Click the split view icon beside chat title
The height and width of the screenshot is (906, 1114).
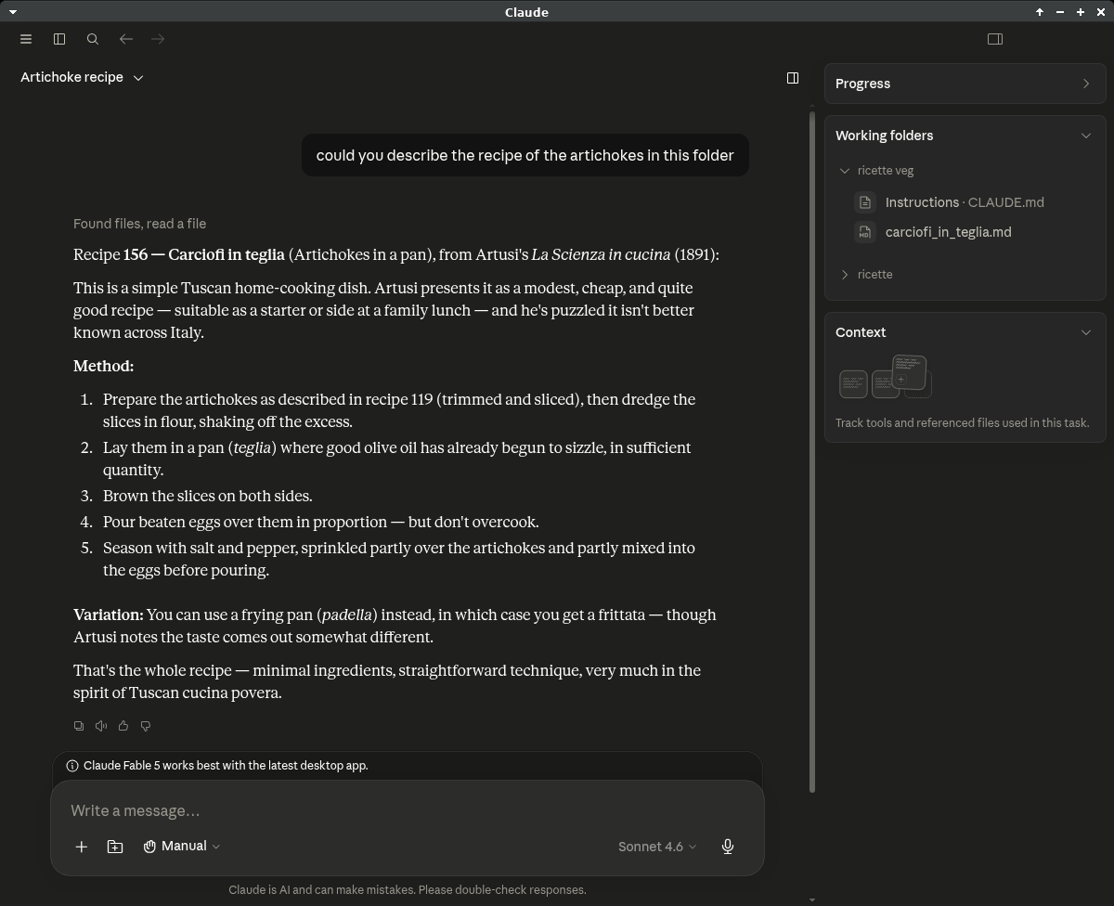793,78
